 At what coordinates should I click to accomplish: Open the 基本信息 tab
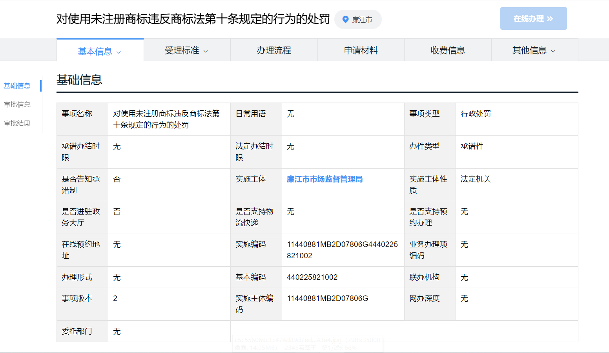tap(95, 51)
